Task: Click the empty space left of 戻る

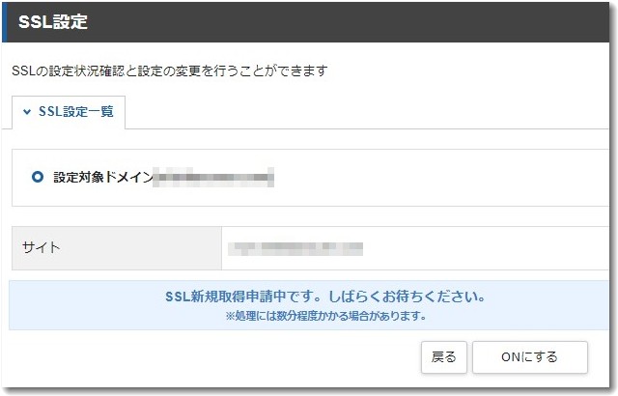Action: [x=212, y=356]
